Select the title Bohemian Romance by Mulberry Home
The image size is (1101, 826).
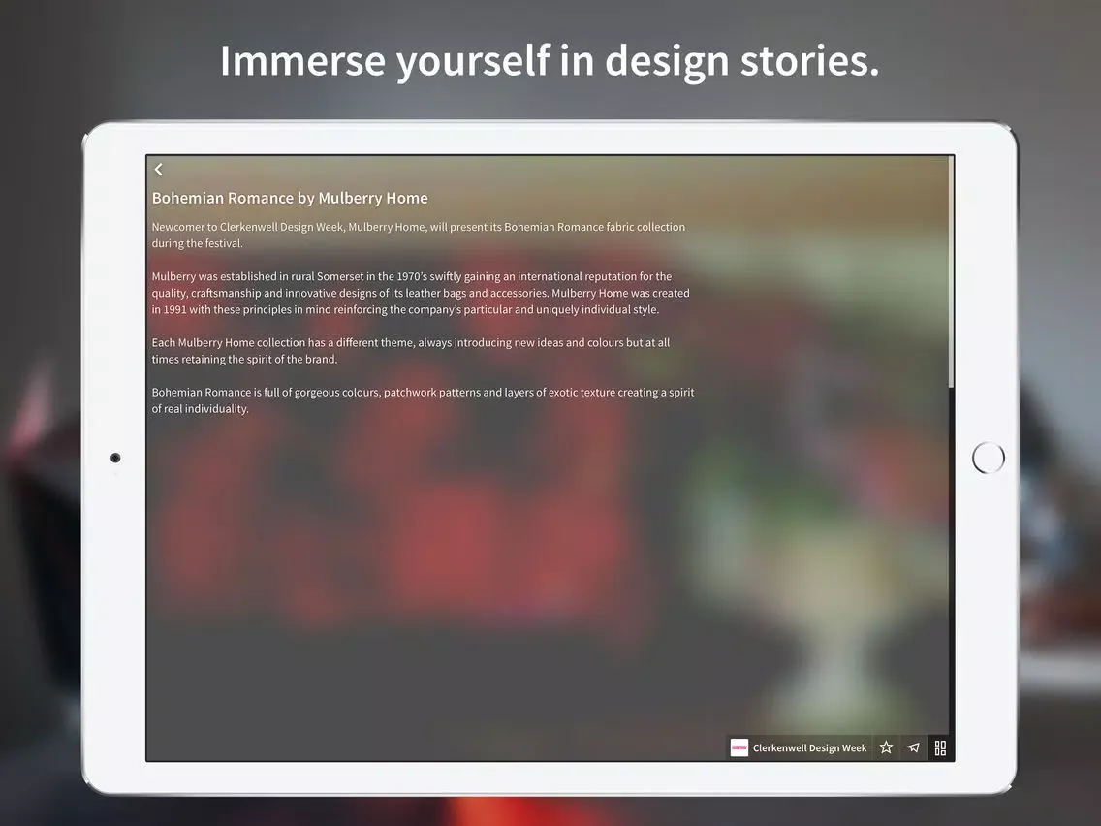point(290,198)
